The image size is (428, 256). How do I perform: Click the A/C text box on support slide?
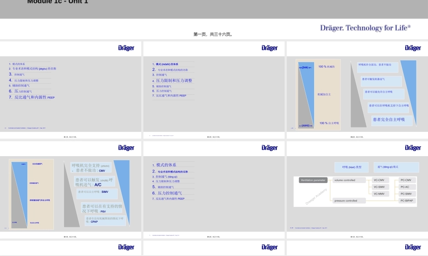pos(95,182)
